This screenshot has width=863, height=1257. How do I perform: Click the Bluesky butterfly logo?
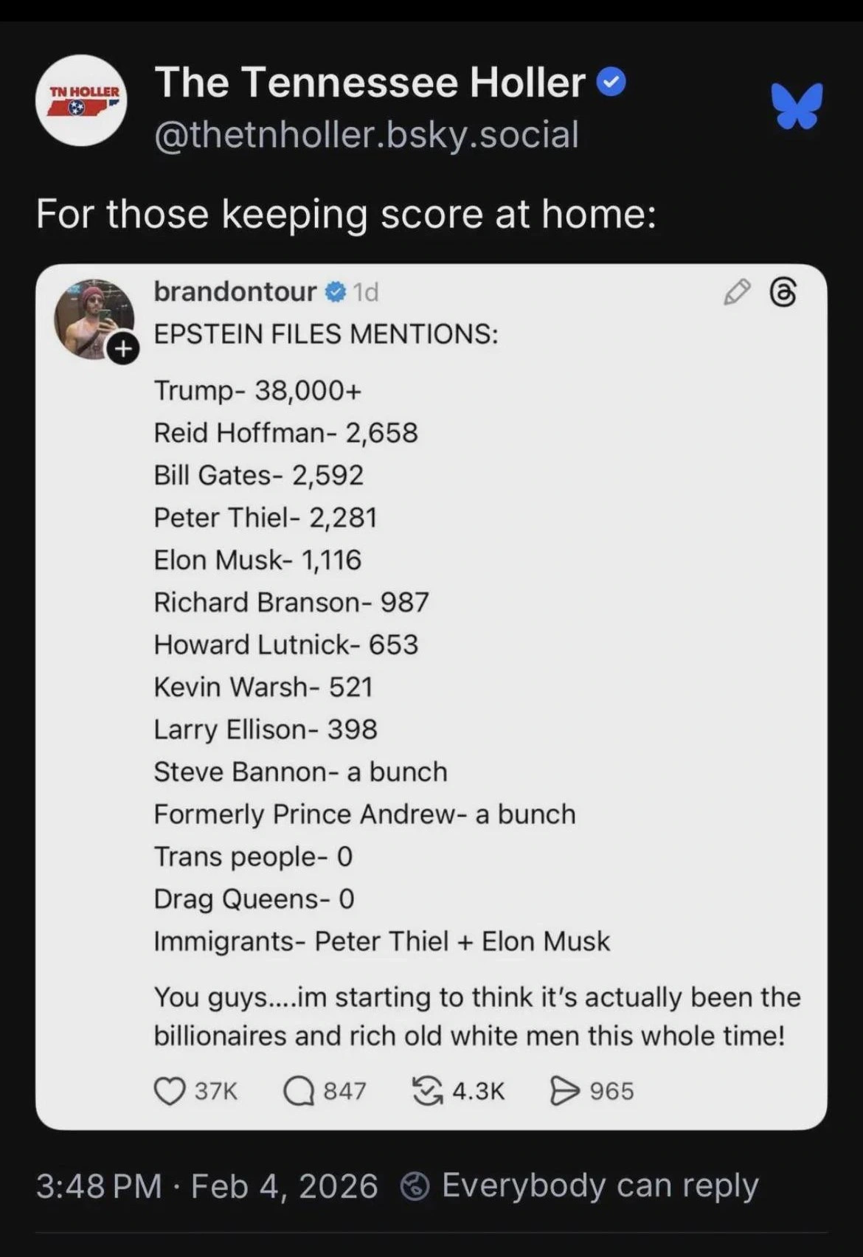pos(797,106)
